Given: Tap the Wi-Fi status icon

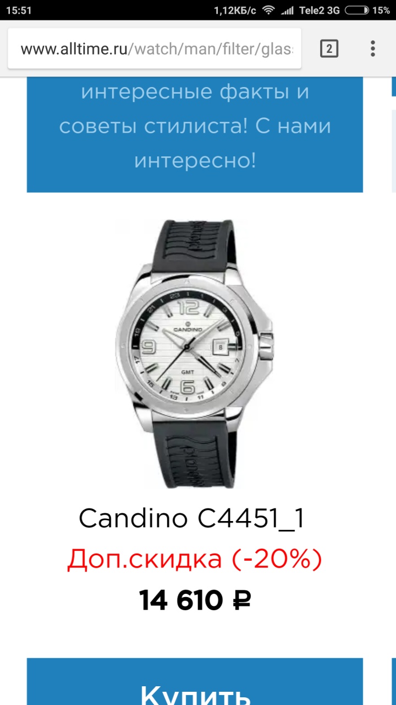Looking at the screenshot, I should (268, 10).
